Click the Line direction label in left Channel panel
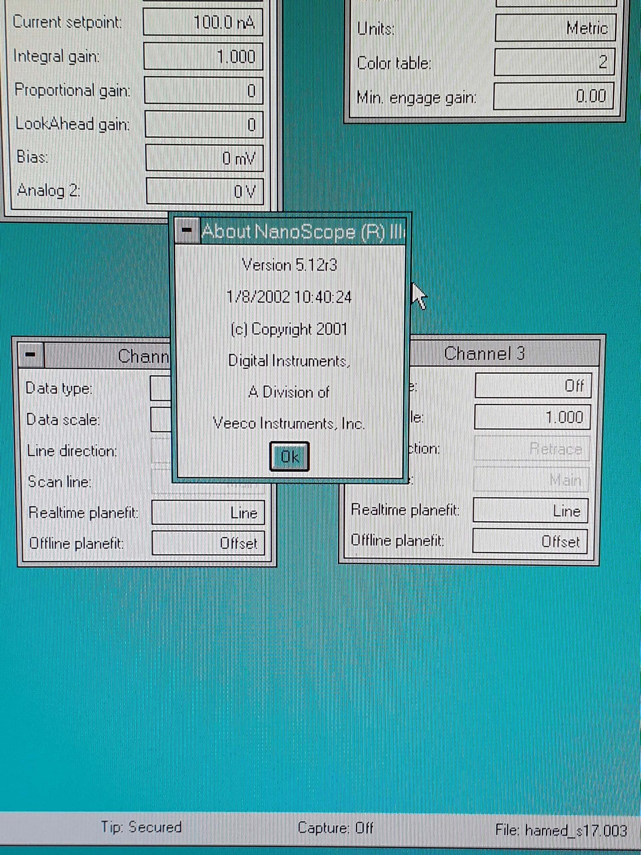 point(72,451)
